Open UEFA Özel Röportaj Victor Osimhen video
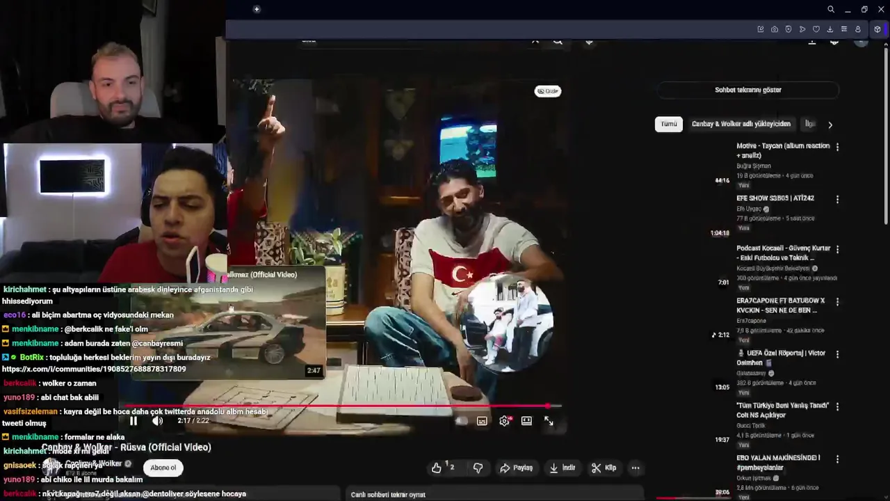 click(x=781, y=358)
